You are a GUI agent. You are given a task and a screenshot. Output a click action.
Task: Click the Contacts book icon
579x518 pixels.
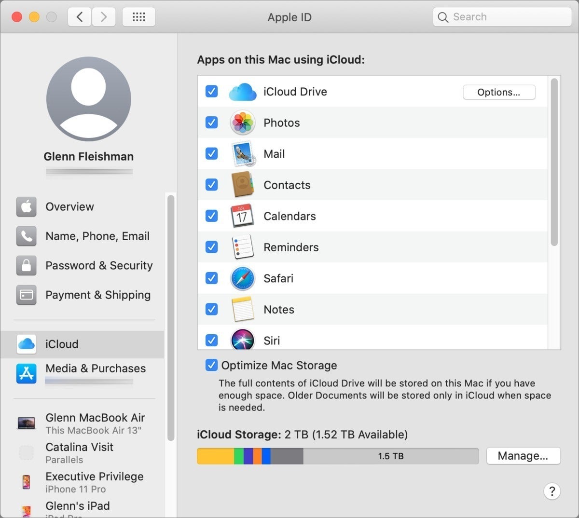(x=242, y=185)
